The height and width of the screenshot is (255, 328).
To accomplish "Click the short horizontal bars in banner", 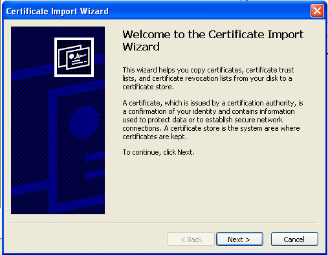I will [95, 165].
